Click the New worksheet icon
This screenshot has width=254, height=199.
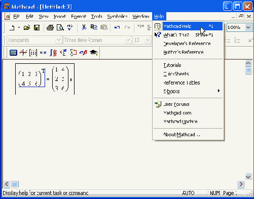(x=12, y=27)
